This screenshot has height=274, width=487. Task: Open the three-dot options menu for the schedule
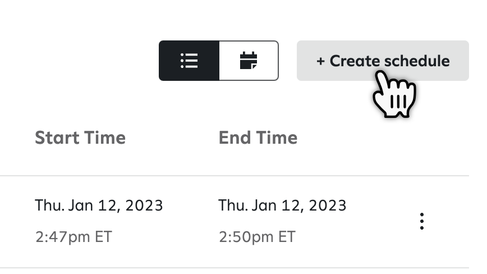click(x=421, y=221)
